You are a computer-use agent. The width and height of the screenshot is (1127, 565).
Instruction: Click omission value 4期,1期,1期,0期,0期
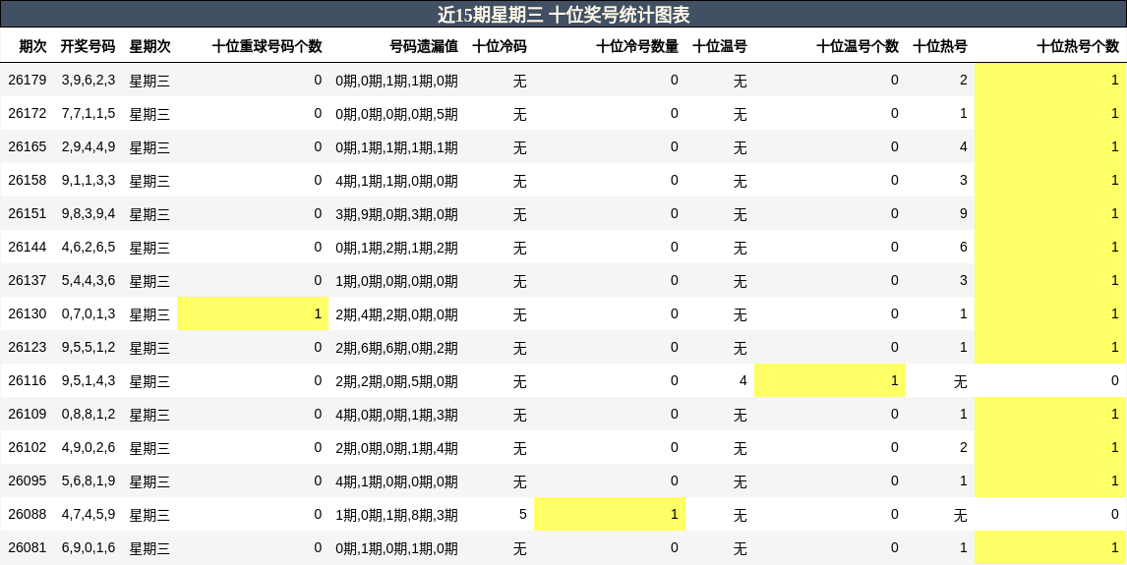396,181
